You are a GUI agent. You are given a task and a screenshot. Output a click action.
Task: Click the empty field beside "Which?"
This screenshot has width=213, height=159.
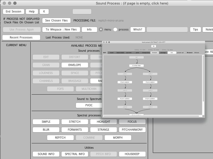(x=167, y=30)
